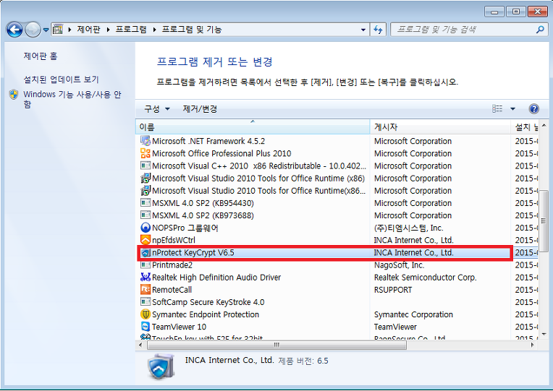Image resolution: width=553 pixels, height=391 pixels.
Task: Click Printmade2 program icon
Action: click(145, 265)
